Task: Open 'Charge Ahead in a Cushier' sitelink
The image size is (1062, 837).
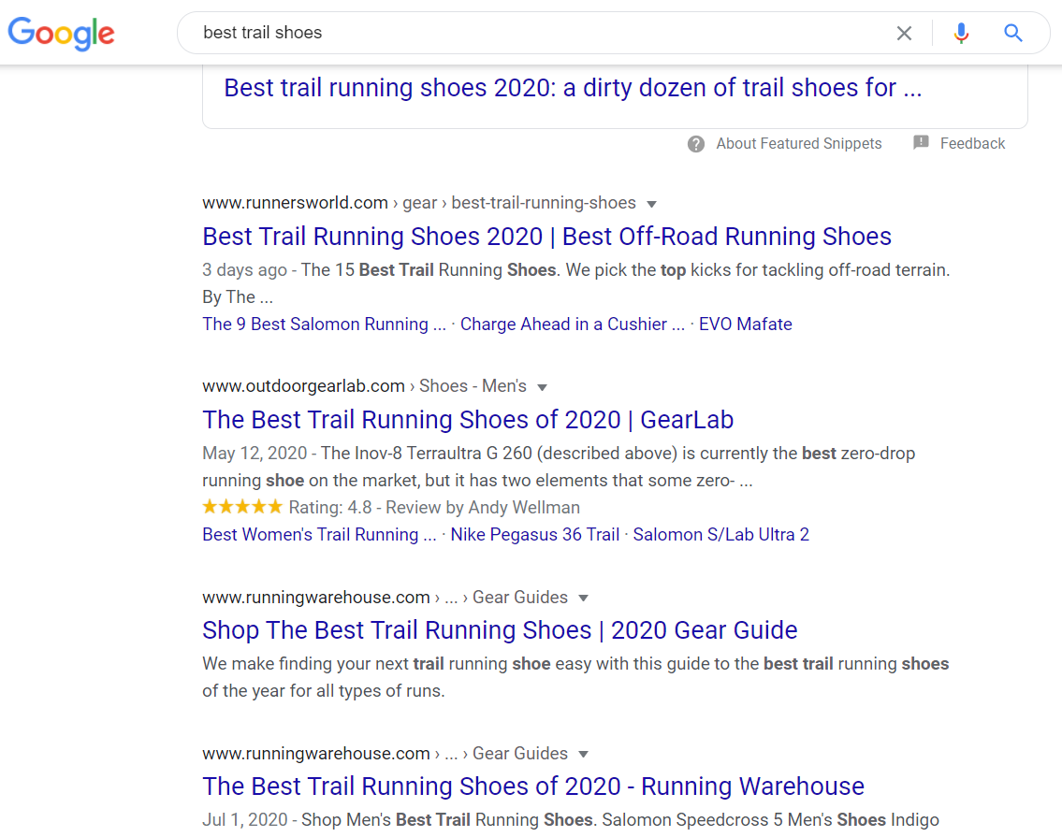Action: (x=573, y=325)
